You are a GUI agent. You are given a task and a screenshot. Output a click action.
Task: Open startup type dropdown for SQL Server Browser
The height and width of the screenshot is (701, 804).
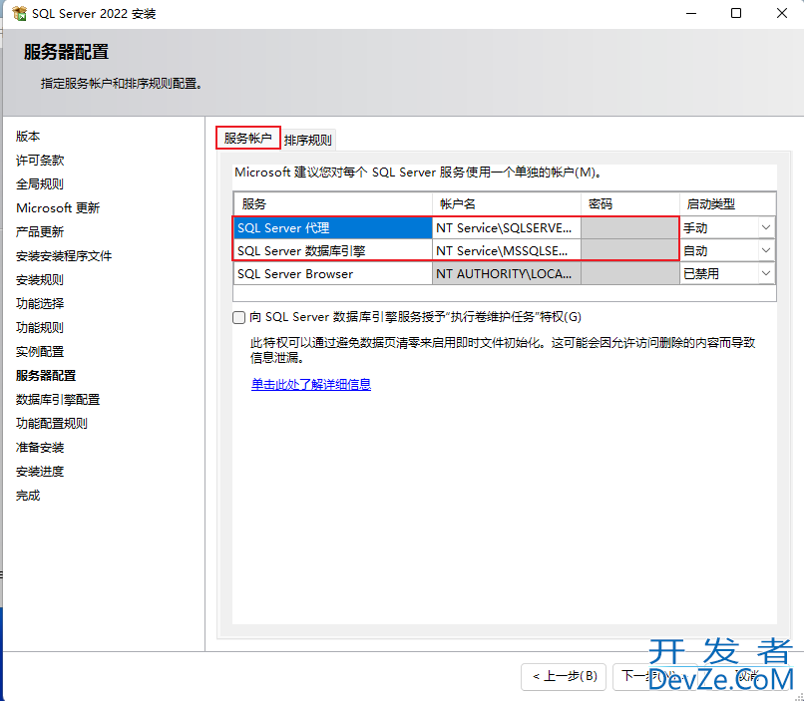click(x=766, y=273)
